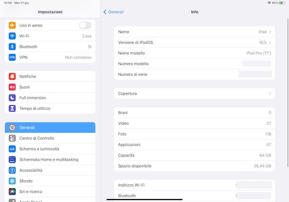Toggle the Uso in aereo switch
Screen dimensions: 289x202
(x=85, y=26)
